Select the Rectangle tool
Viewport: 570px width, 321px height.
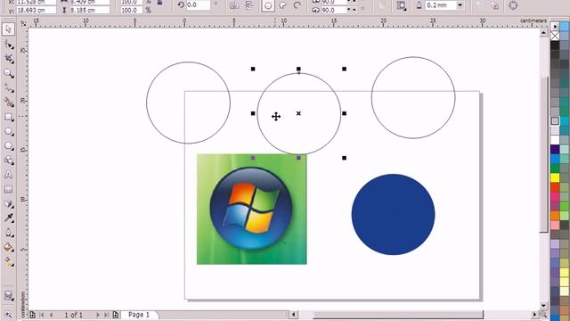coord(8,117)
